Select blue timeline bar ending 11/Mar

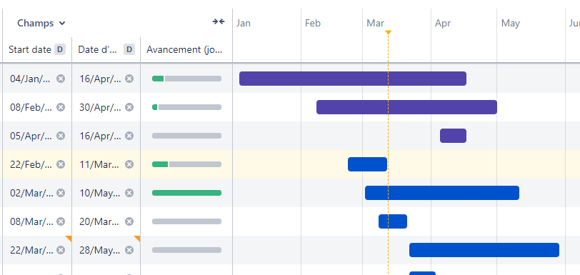click(x=367, y=164)
